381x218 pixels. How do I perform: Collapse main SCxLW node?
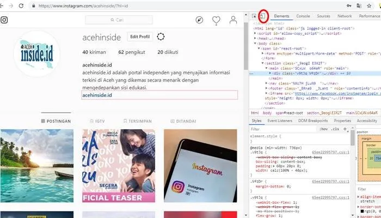[267, 68]
